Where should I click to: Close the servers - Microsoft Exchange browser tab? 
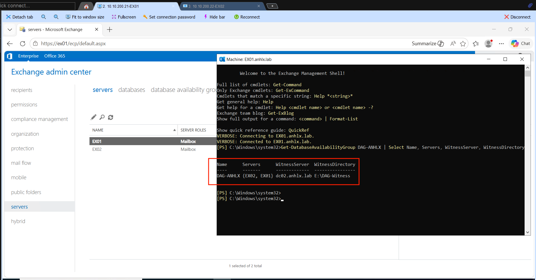click(97, 29)
